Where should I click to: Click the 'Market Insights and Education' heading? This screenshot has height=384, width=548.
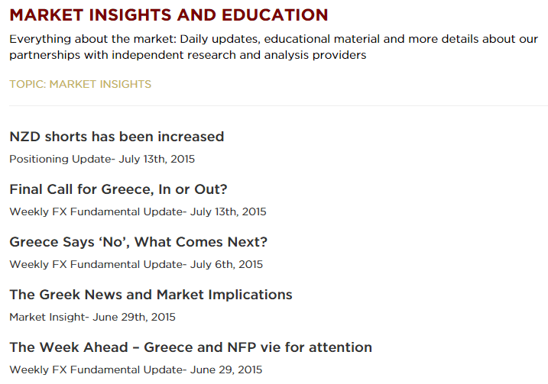(x=169, y=15)
